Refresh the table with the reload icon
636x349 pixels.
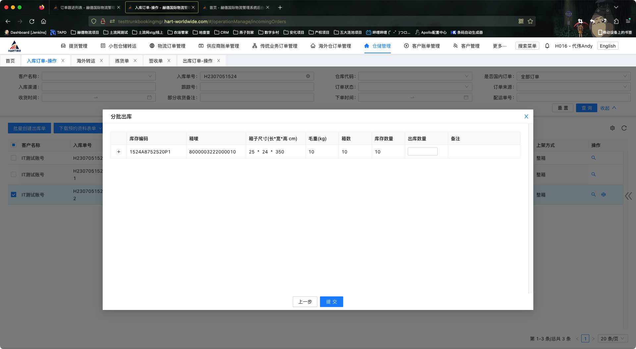624,128
